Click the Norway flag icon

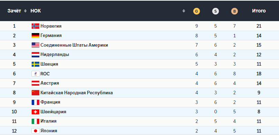click(36, 26)
